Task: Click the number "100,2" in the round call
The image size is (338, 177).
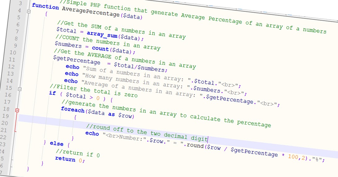Action: point(297,157)
